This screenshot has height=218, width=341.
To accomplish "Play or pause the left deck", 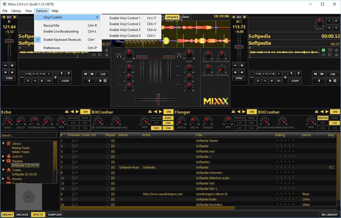I will pos(103,81).
